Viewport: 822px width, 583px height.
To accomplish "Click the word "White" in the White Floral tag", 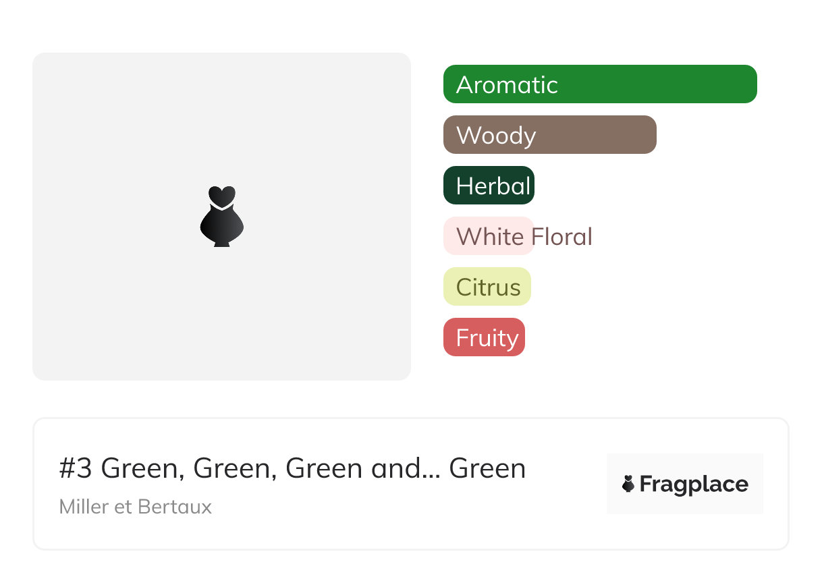I will pyautogui.click(x=490, y=237).
